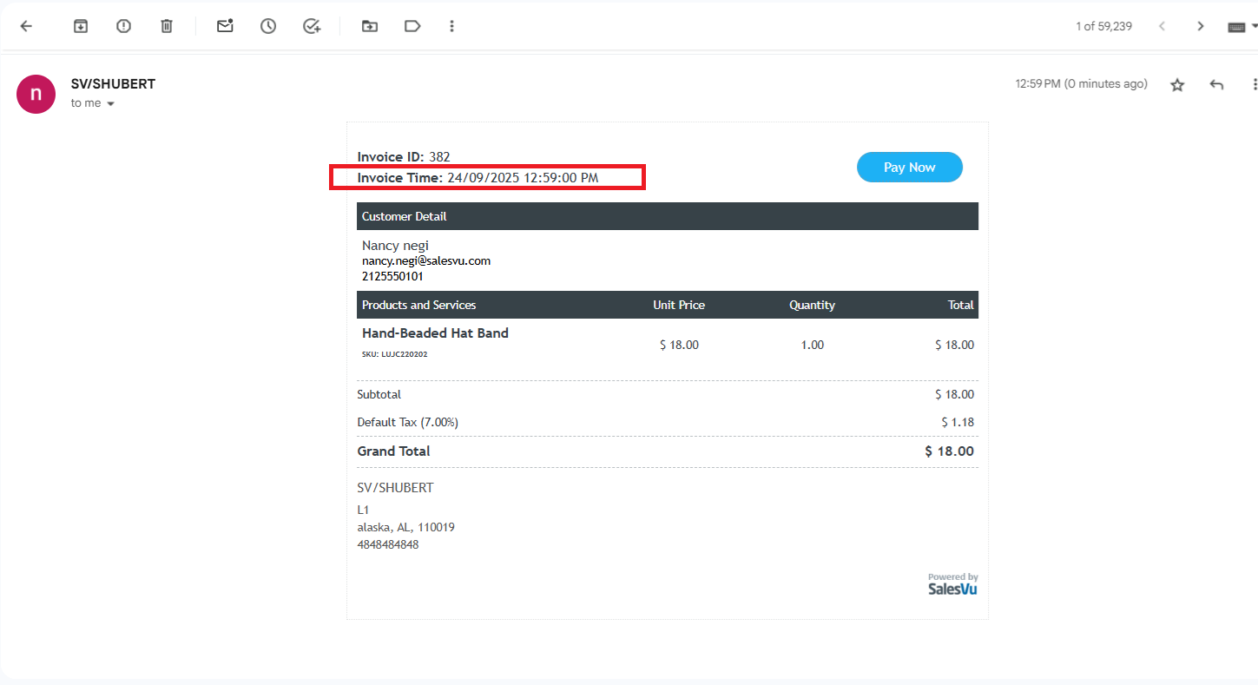Click business phone 4848484848
The image size is (1258, 685).
(388, 545)
